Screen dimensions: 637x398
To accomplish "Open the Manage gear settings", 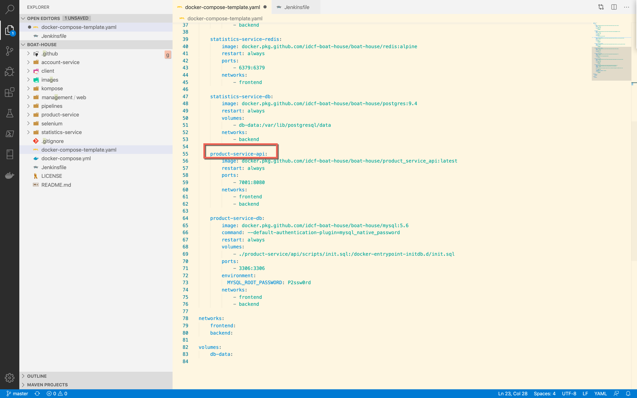I will pyautogui.click(x=10, y=378).
